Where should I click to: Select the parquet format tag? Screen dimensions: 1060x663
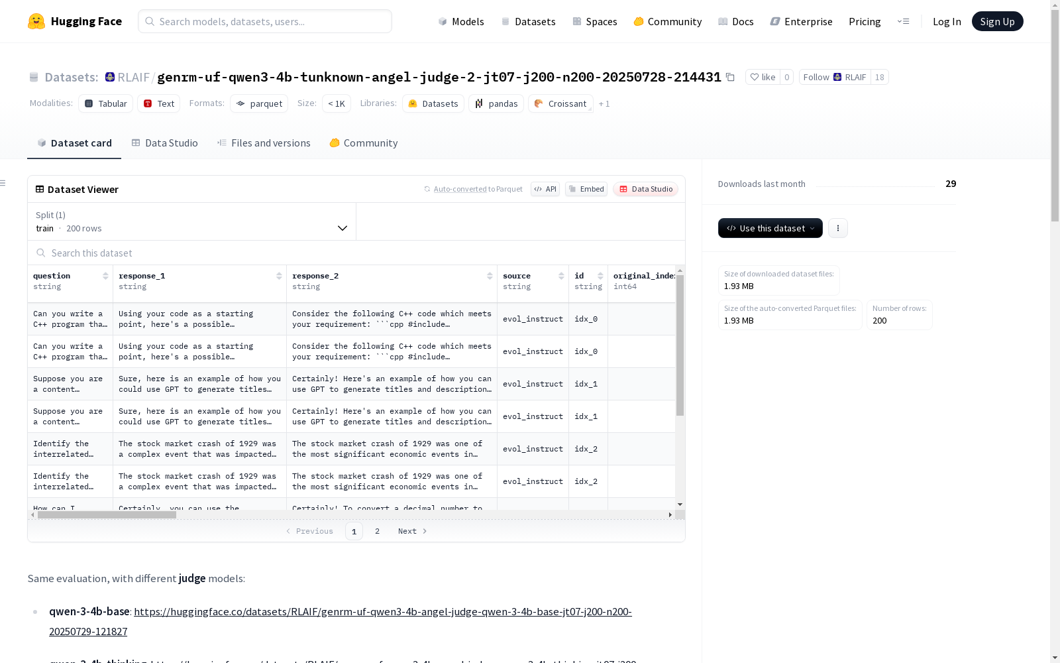coord(259,103)
